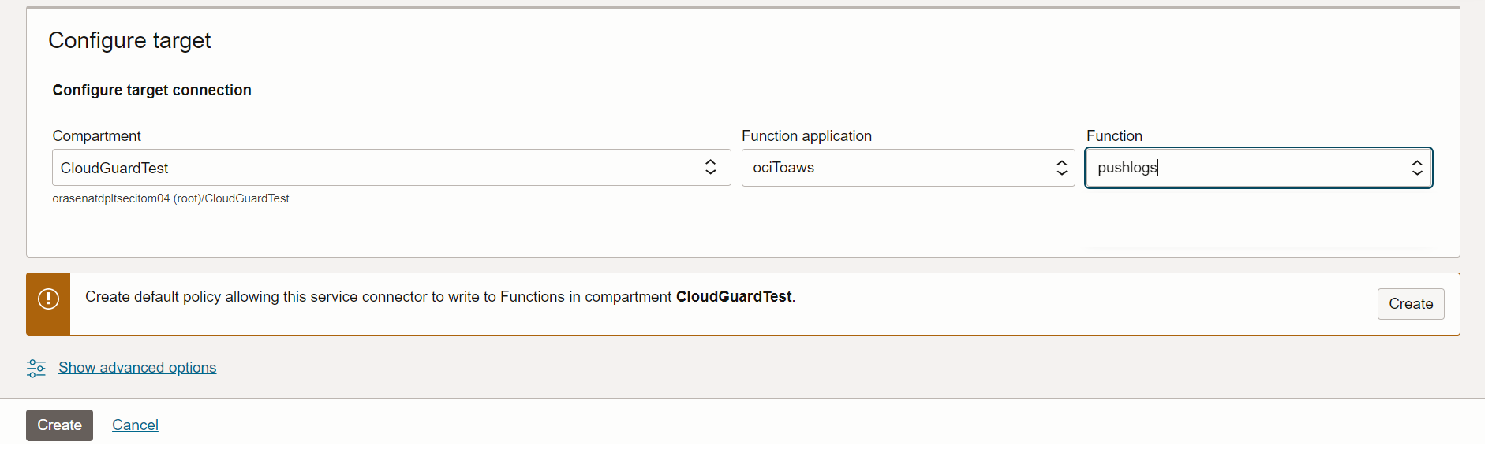Cancel the service connector creation
The width and height of the screenshot is (1492, 460).
135,425
